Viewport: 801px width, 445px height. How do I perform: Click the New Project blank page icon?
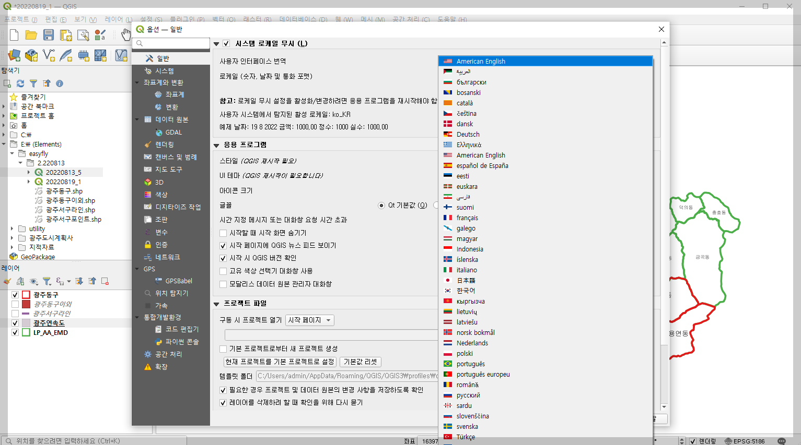14,35
